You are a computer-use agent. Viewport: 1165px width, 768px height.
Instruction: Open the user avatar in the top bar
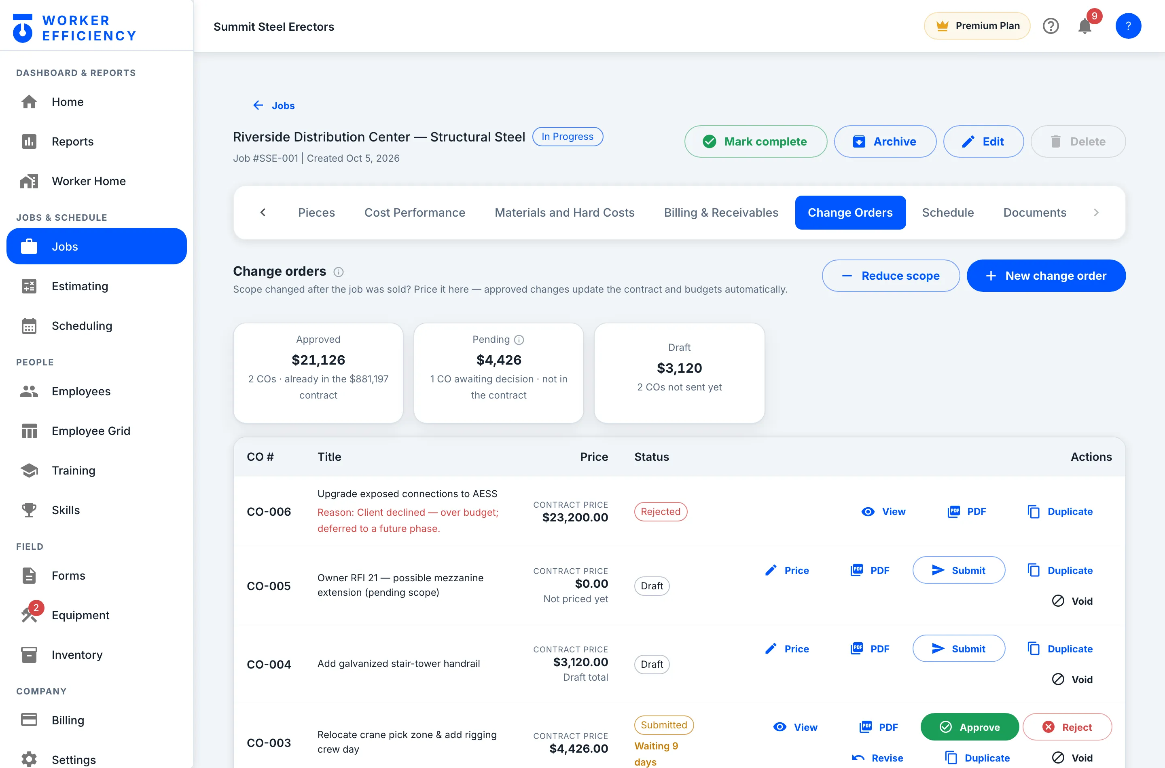pyautogui.click(x=1128, y=26)
